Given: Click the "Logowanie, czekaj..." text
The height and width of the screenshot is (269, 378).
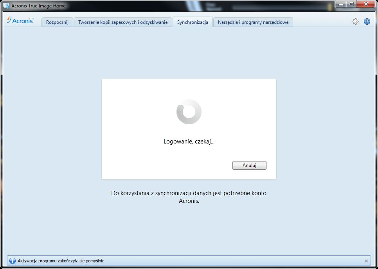Looking at the screenshot, I should [x=189, y=142].
